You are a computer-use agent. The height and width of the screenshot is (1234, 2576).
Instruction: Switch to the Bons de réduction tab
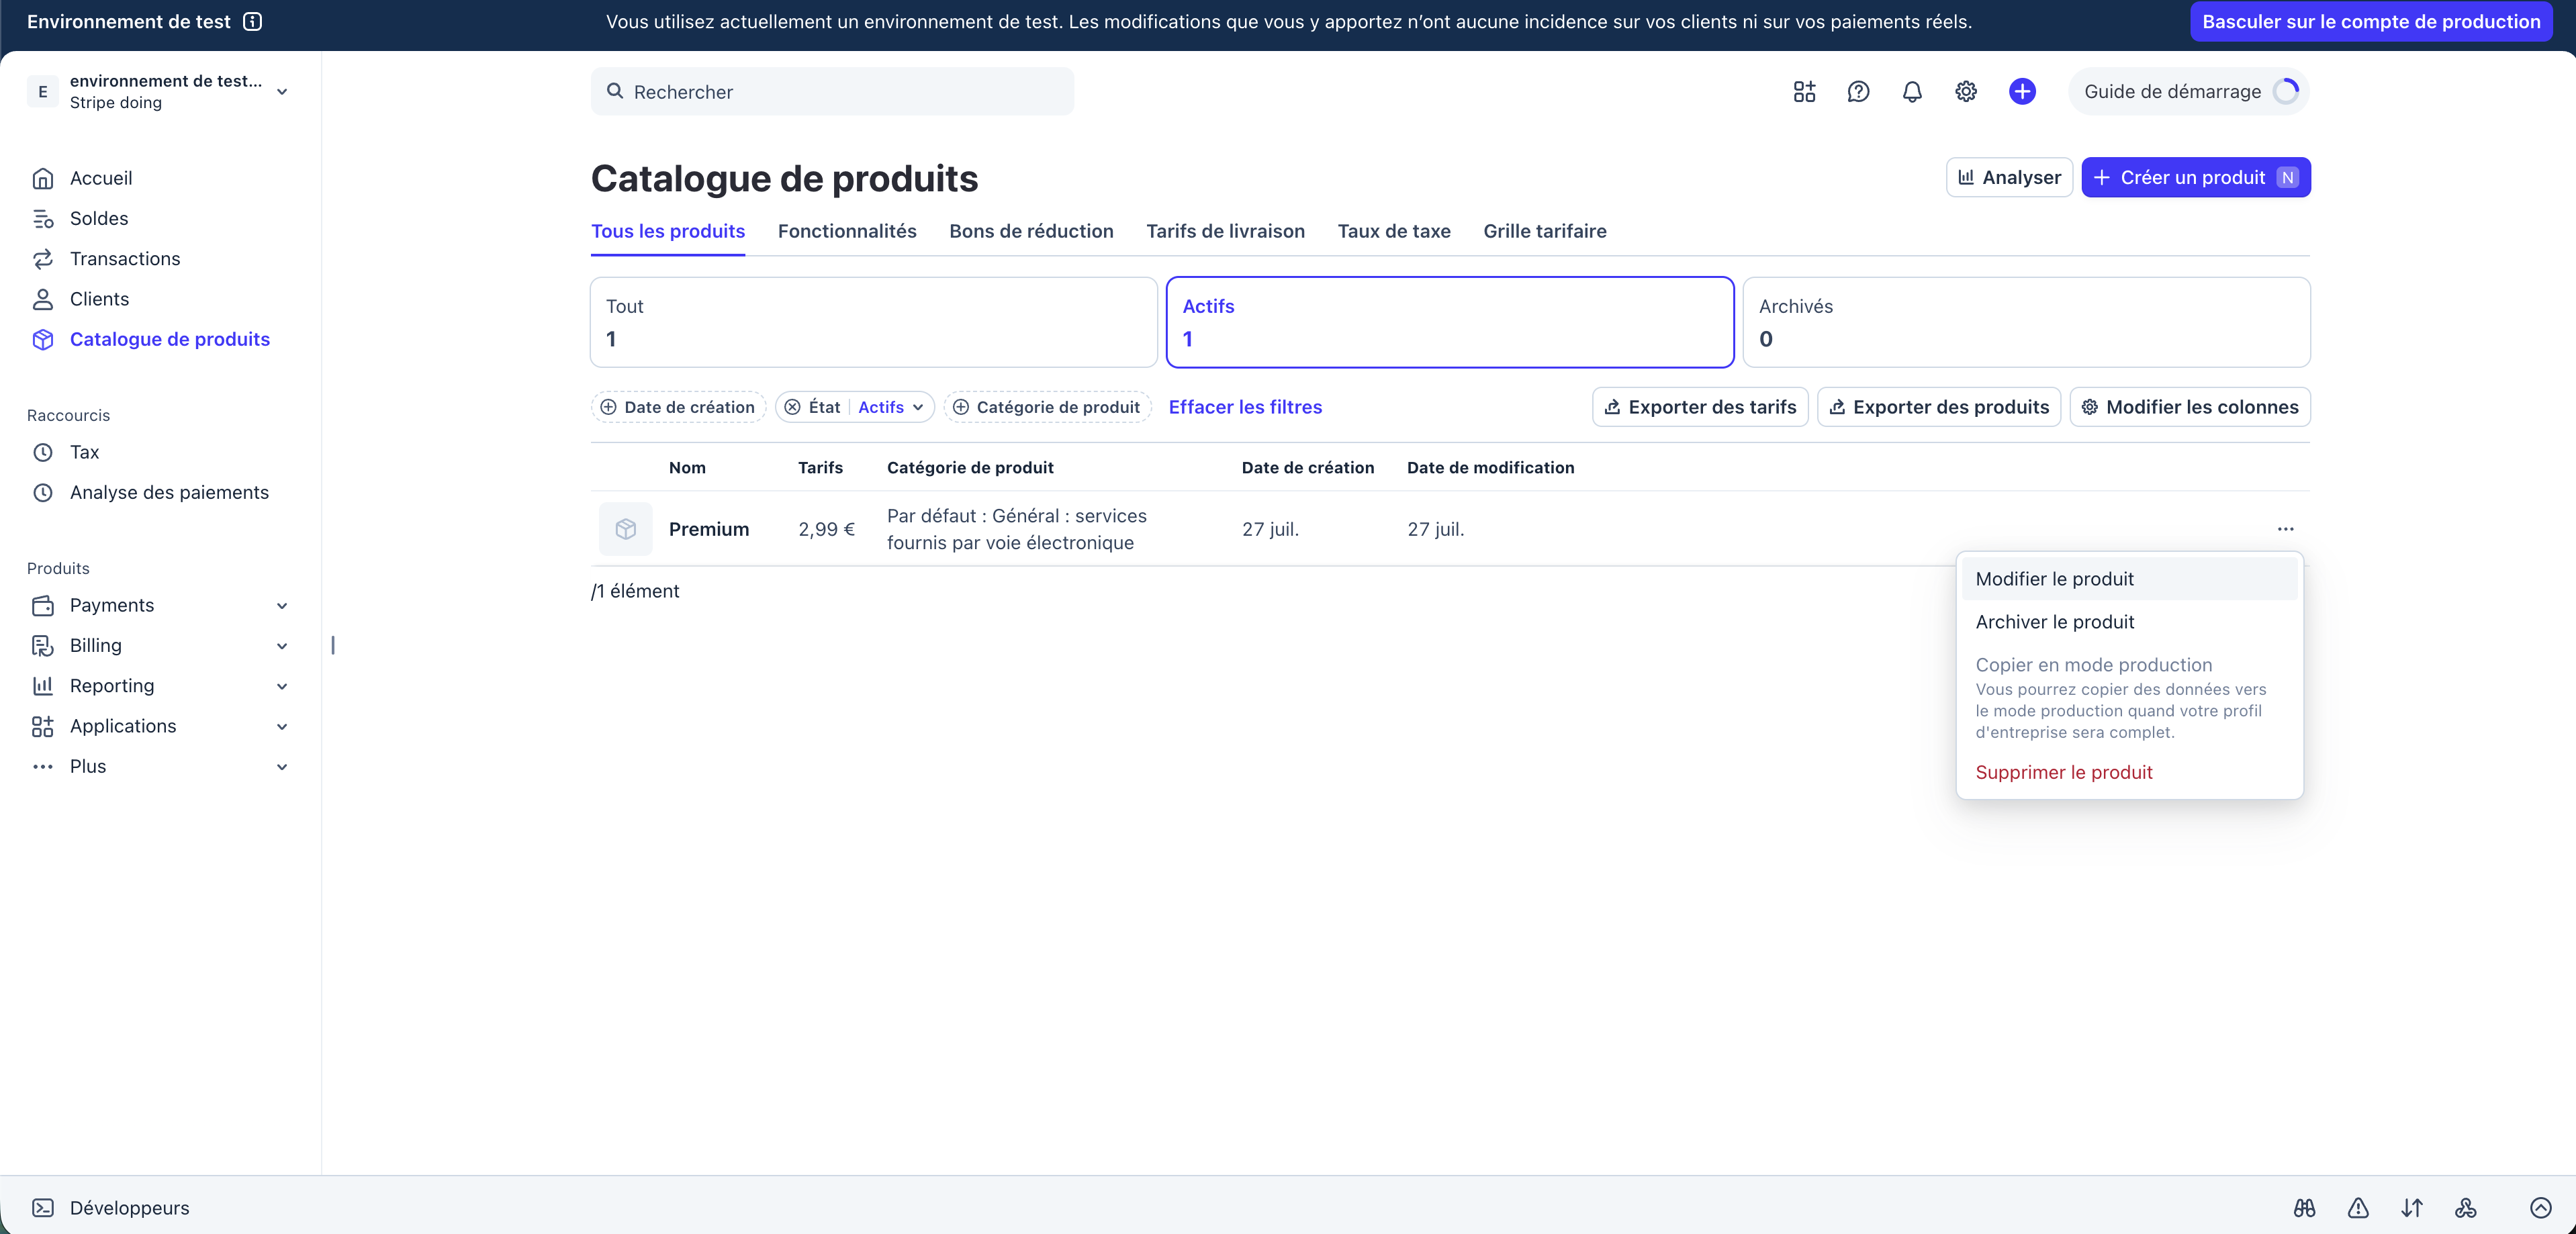click(x=1031, y=231)
